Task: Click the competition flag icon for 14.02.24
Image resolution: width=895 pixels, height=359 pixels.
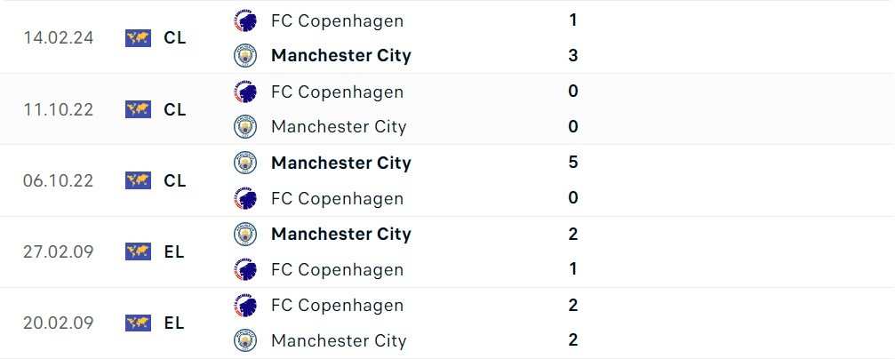Action: tap(138, 38)
